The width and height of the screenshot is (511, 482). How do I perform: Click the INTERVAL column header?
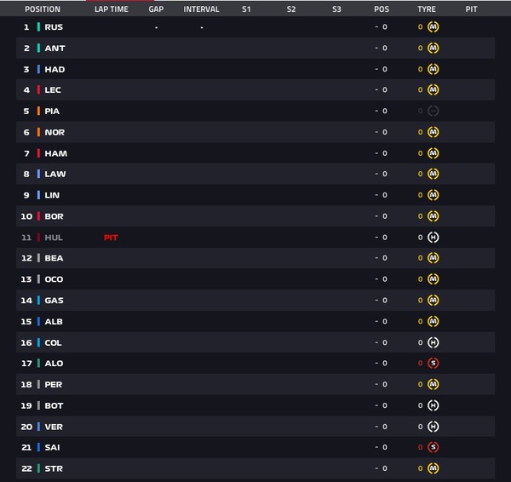pos(201,9)
